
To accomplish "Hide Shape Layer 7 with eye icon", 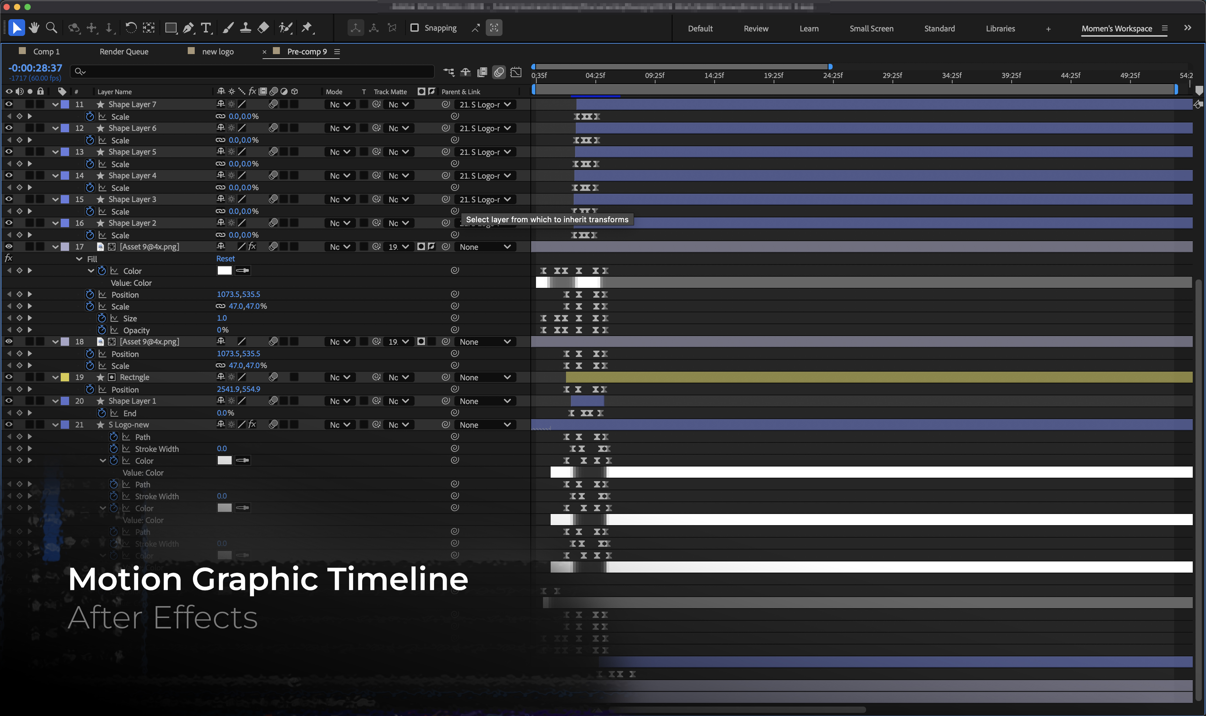I will click(9, 104).
